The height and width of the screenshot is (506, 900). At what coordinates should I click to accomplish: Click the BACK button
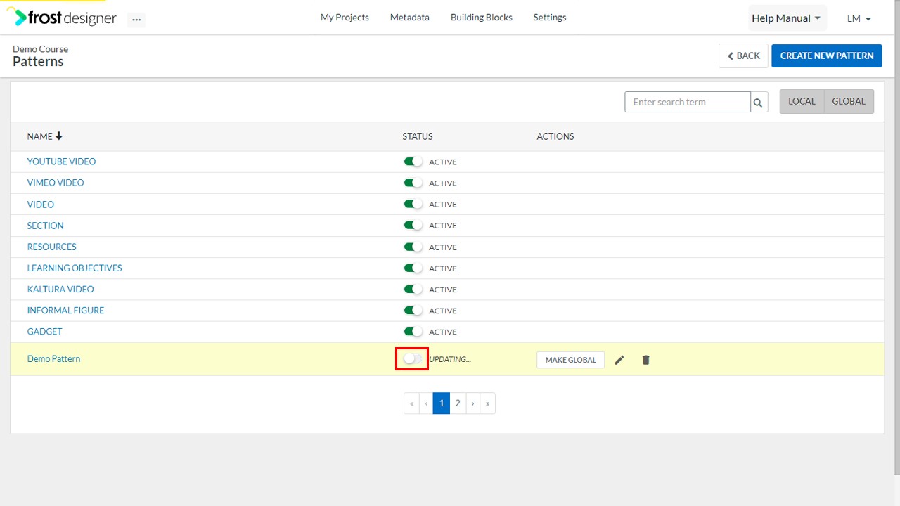(x=743, y=56)
